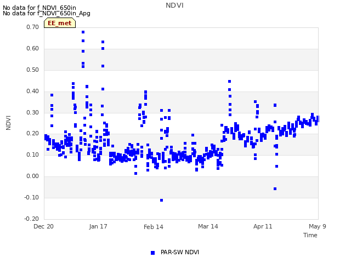Click 'No data for f_NDVI_650in' message
The height and width of the screenshot is (263, 351).
coord(39,8)
